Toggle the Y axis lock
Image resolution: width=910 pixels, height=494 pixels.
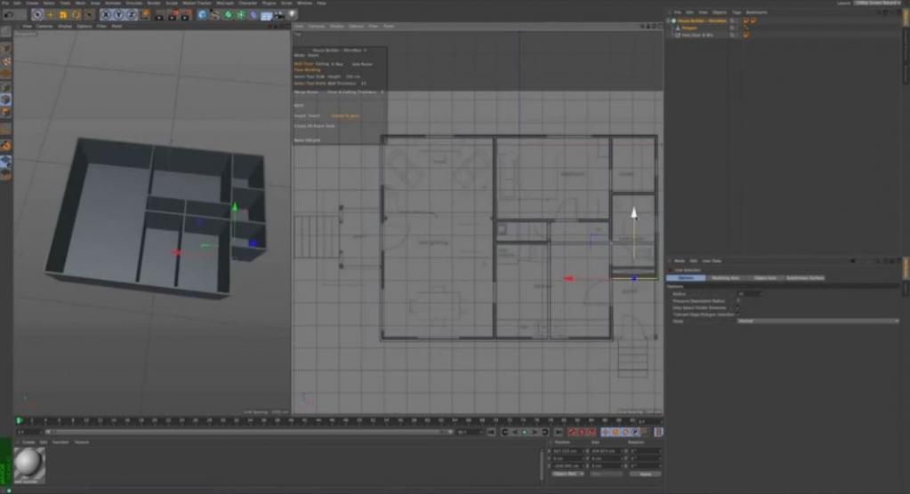pos(117,14)
